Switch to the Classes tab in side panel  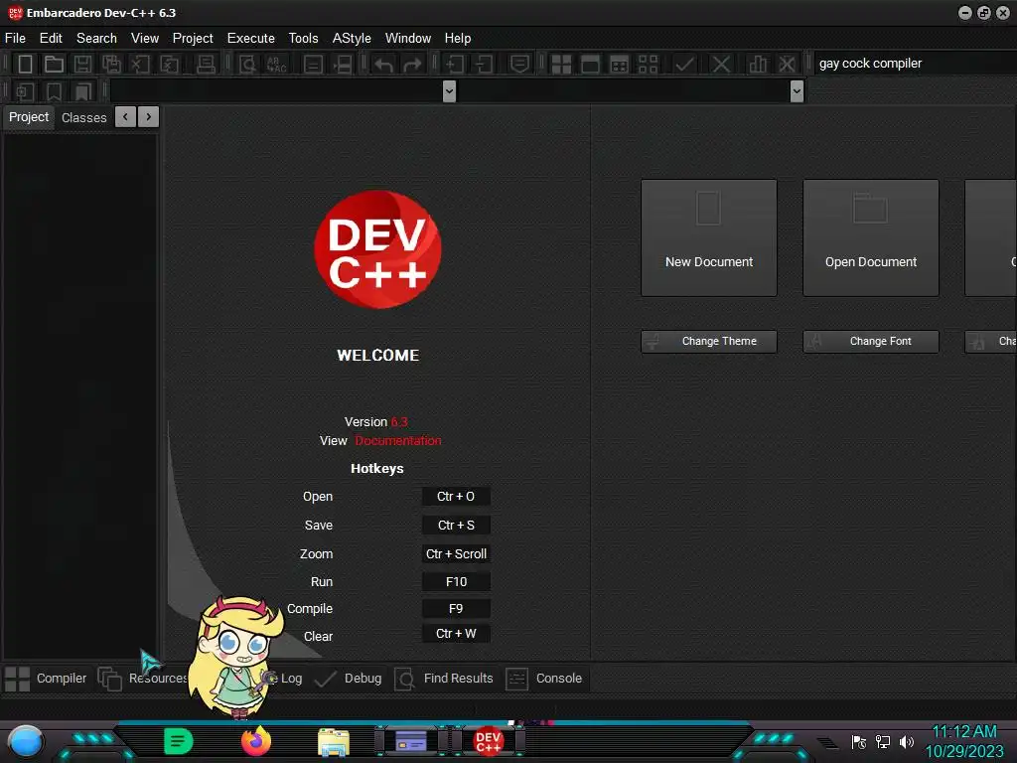(83, 117)
